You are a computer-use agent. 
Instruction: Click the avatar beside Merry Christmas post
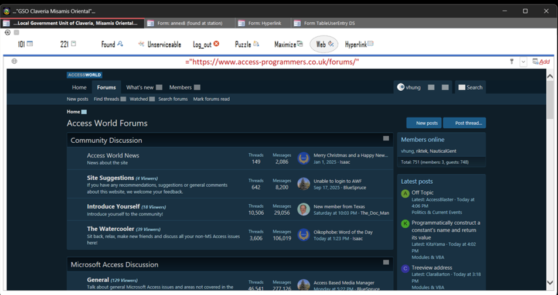[x=304, y=159]
